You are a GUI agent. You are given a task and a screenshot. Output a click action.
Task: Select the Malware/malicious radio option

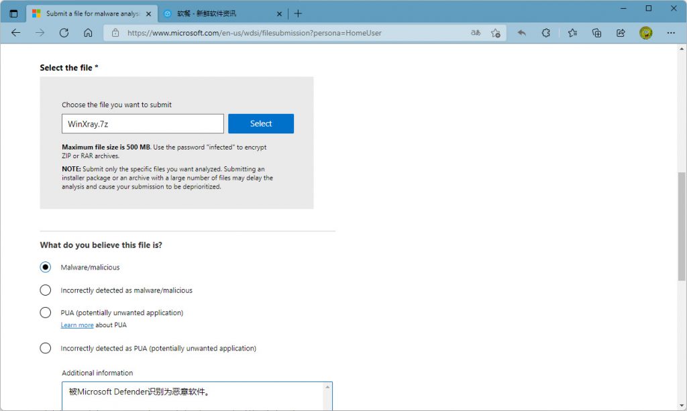point(46,267)
